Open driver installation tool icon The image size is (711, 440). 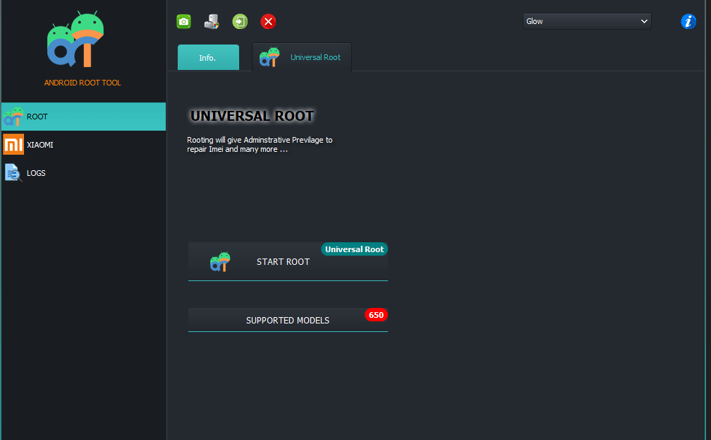[211, 21]
